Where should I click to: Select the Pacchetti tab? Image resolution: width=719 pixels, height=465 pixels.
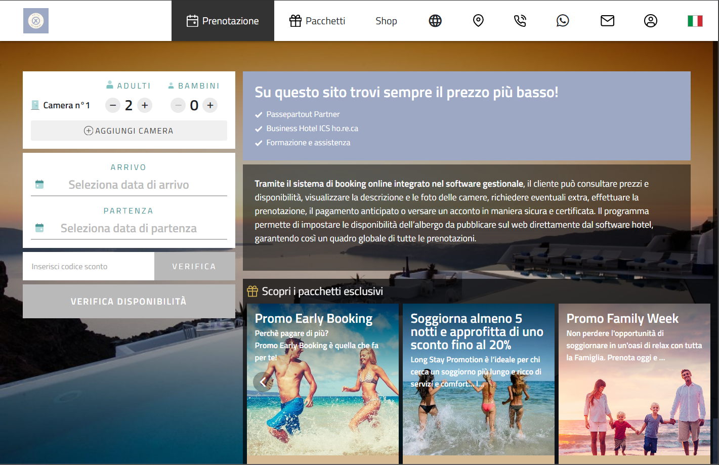point(317,21)
